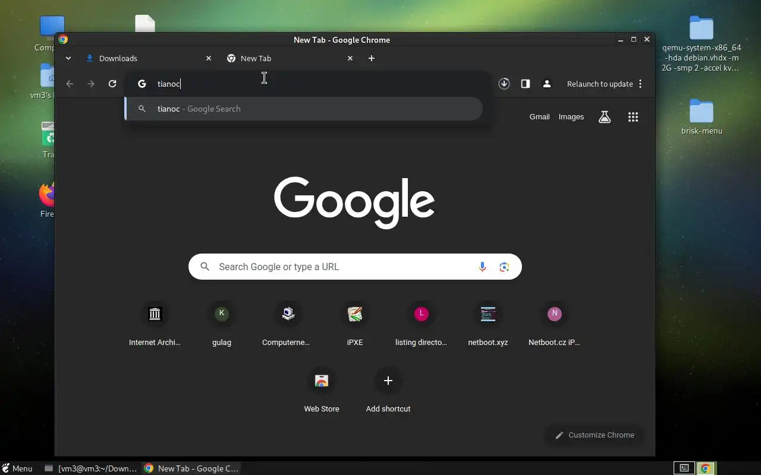Click the forward navigation arrow
761x475 pixels.
[x=91, y=84]
